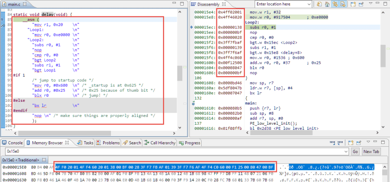Viewport: 390px width, 182px height.
Task: Click Pin to Debug Context icon in Disassembly
Action: coord(361,4)
